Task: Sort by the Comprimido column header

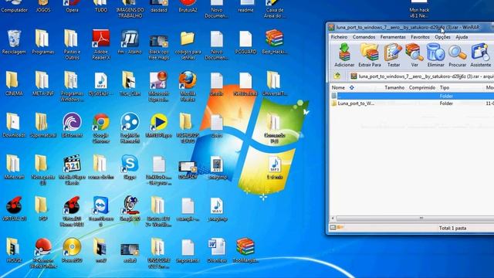Action: tap(422, 87)
